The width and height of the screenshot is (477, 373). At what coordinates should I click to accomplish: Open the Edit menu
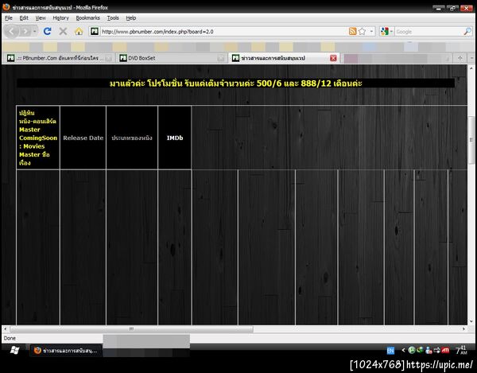tap(24, 18)
